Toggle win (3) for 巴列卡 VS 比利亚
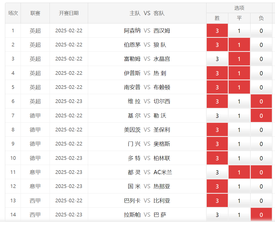The width and height of the screenshot is (275, 225). (217, 200)
